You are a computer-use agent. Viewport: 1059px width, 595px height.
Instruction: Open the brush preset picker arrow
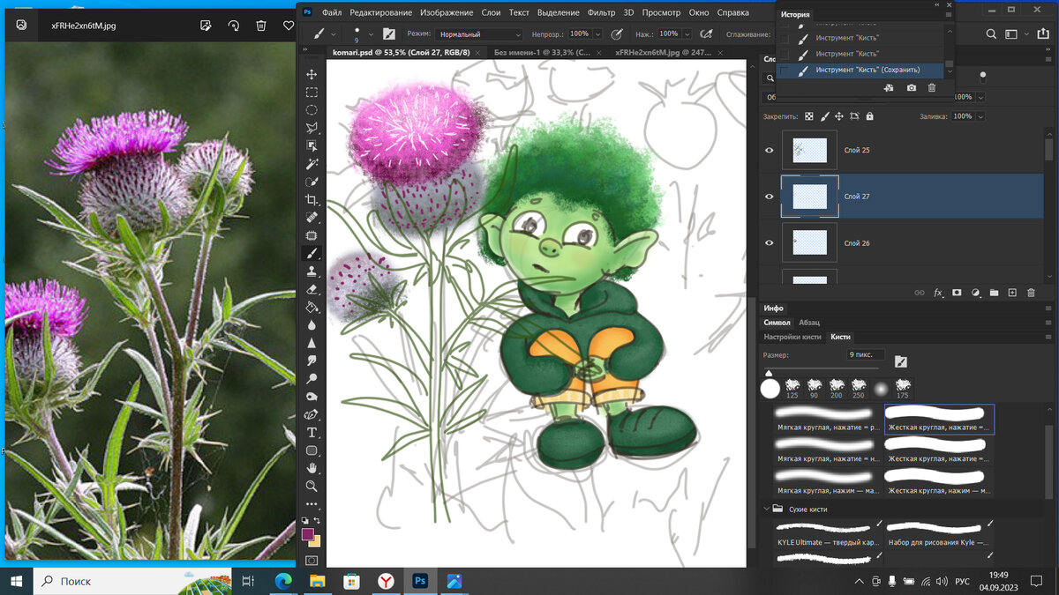coord(372,33)
